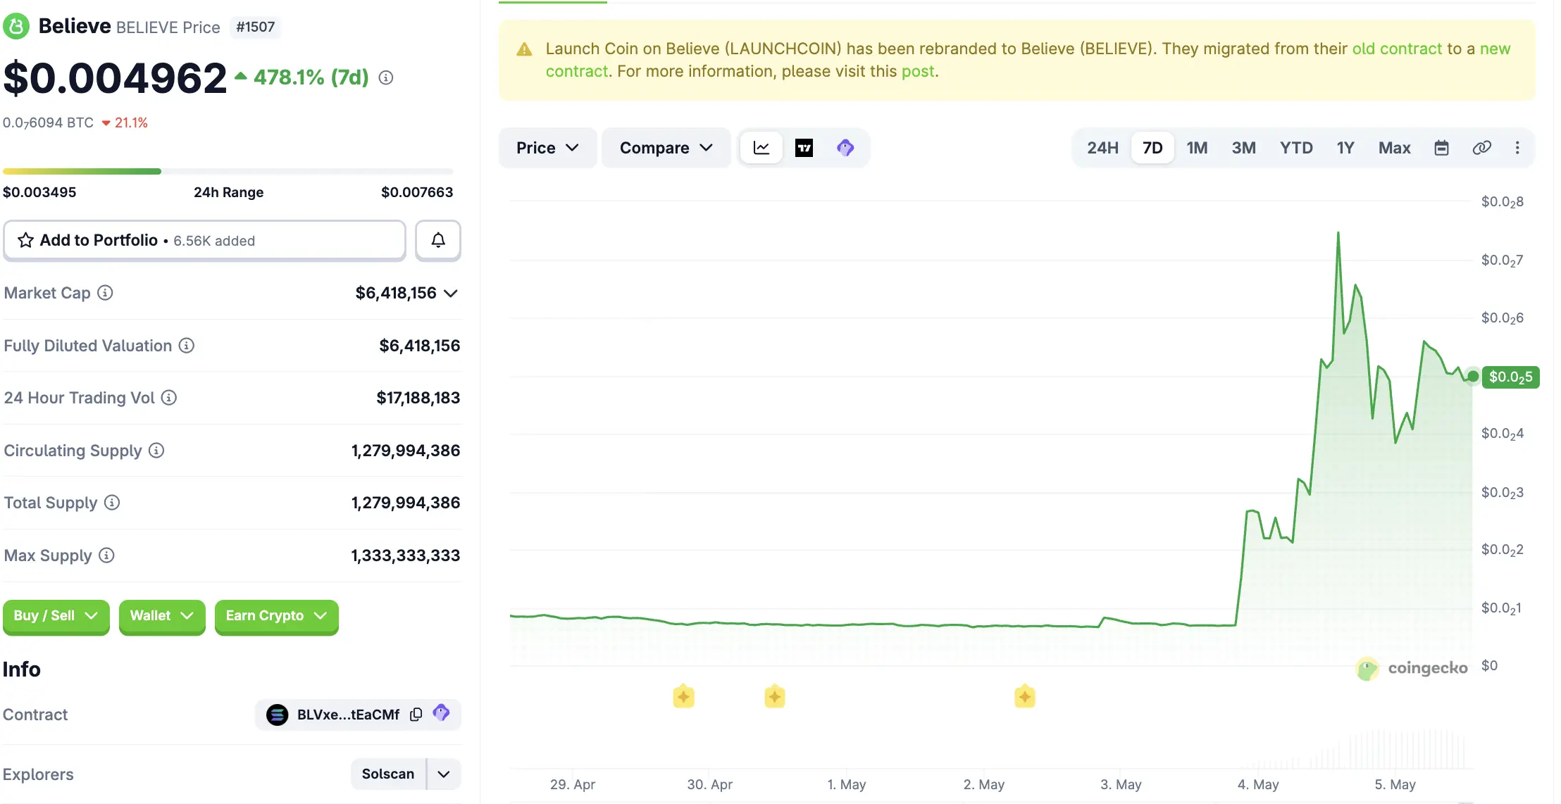Screen dimensions: 1561x804
Task: Click the 24h Range progress bar
Action: (228, 171)
